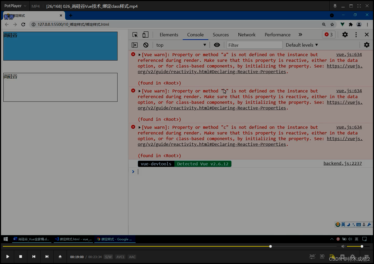Expand the "c" is not defined warning

(x=139, y=127)
